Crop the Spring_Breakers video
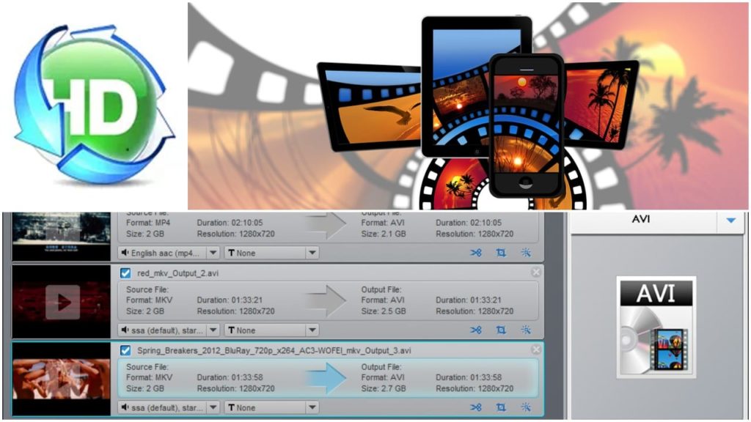This screenshot has width=751, height=422. (x=501, y=407)
